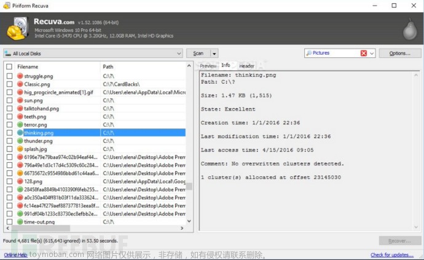
Task: Click the orange status dot for splash.jpg
Action: pos(20,149)
